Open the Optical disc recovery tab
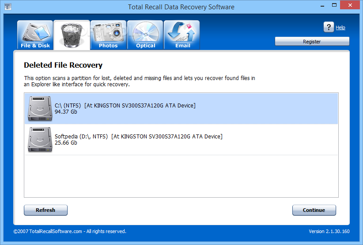This screenshot has width=363, height=245. click(145, 35)
